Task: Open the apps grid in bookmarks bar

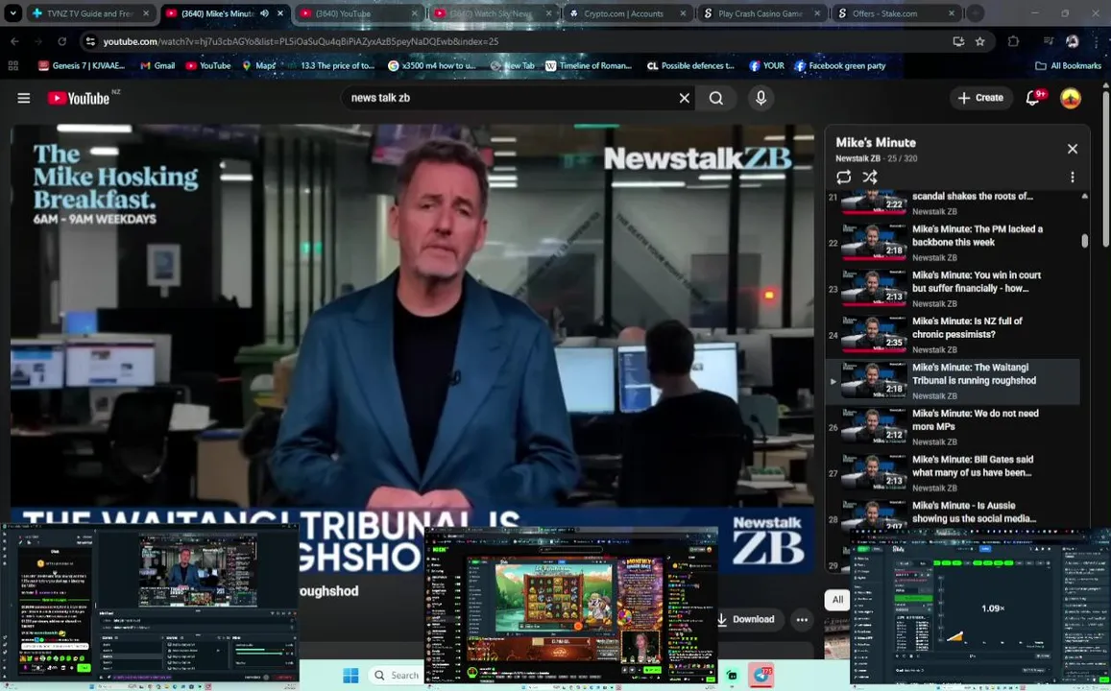Action: coord(12,66)
